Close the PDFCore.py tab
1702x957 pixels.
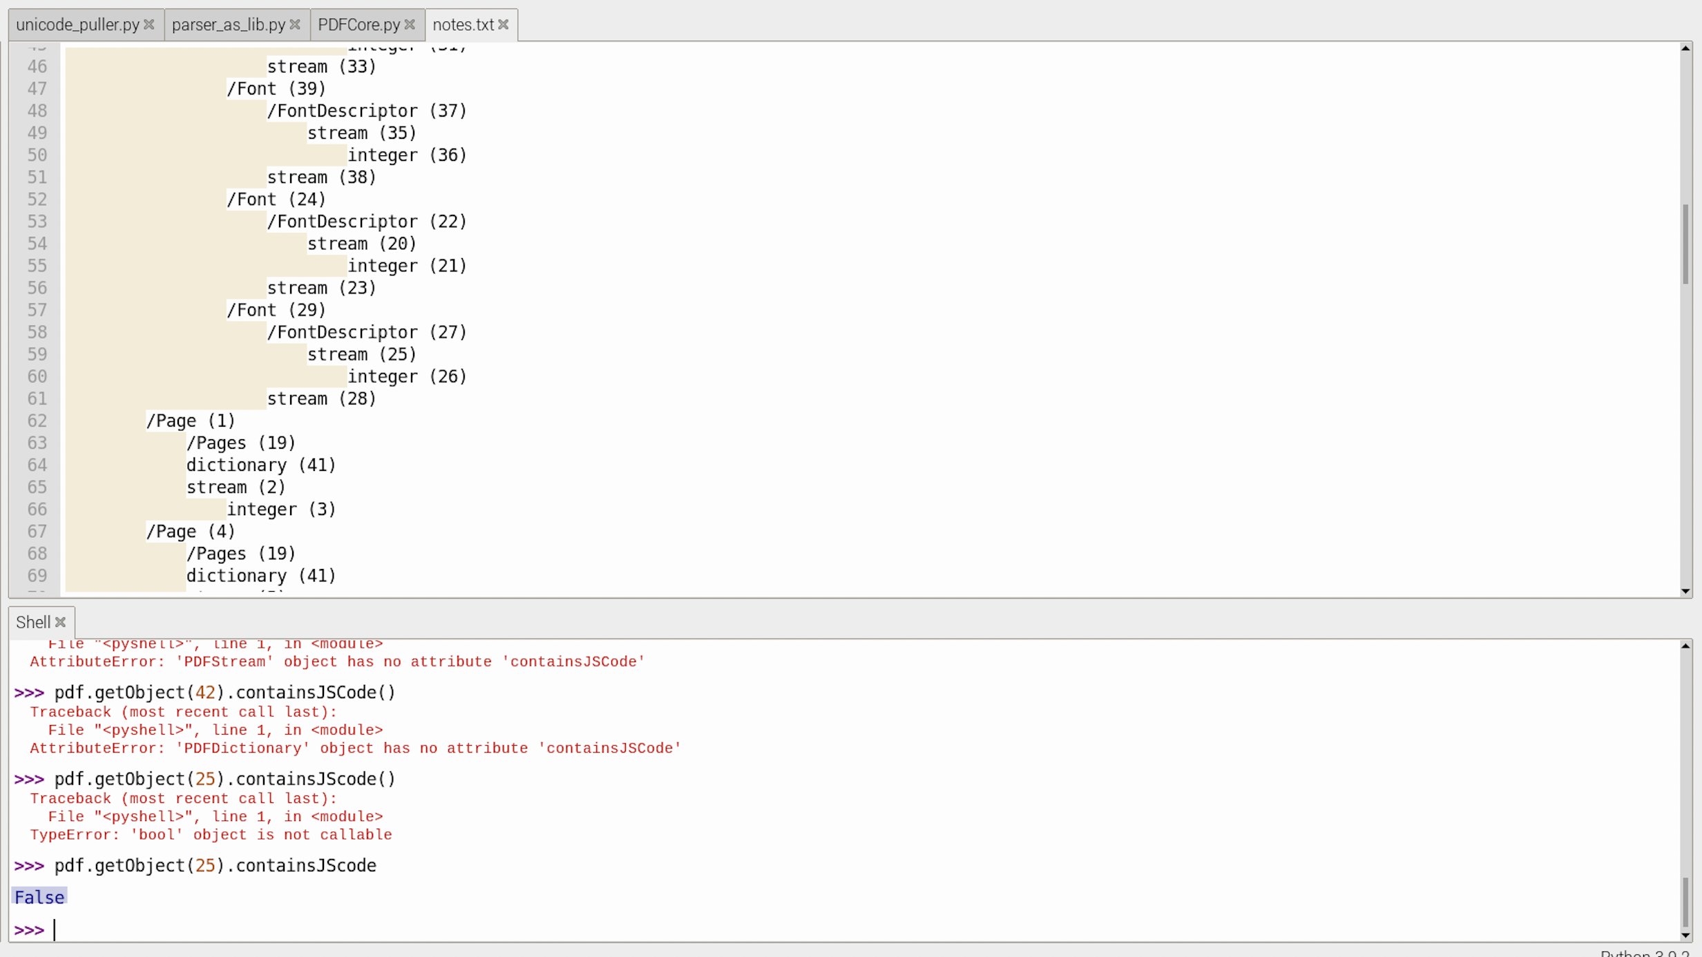coord(410,24)
